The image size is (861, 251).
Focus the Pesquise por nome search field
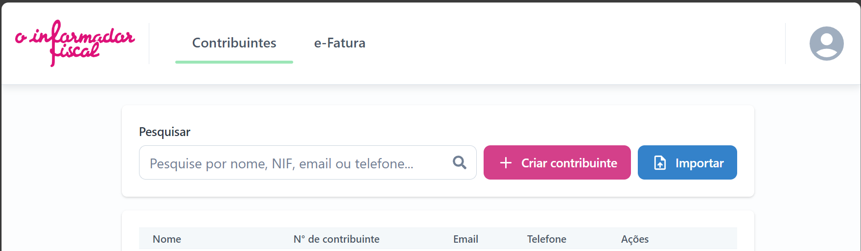tap(307, 162)
